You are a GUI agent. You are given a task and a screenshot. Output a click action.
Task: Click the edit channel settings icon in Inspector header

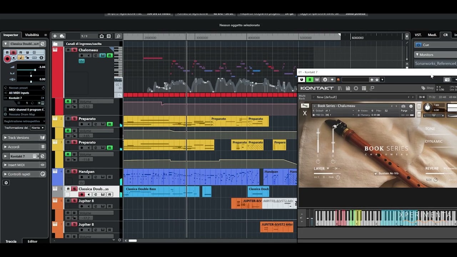[42, 44]
